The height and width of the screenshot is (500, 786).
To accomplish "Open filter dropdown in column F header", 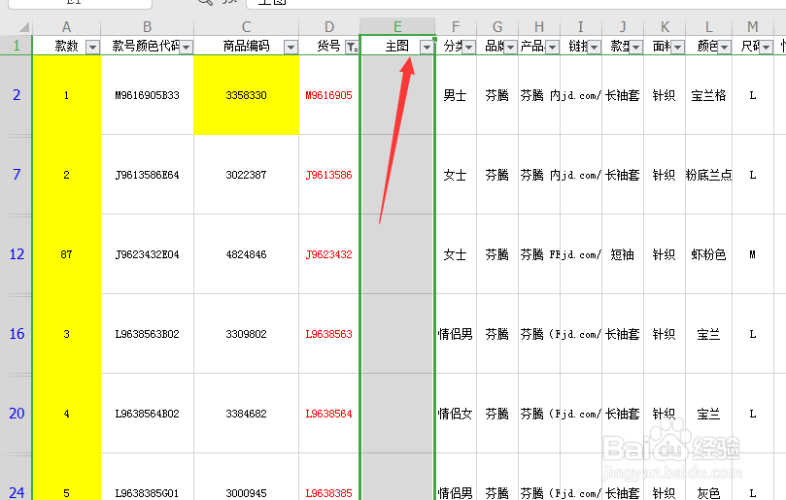I will click(x=468, y=48).
